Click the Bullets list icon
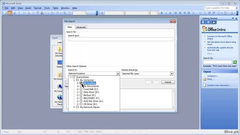240x135 pixels. point(205,13)
